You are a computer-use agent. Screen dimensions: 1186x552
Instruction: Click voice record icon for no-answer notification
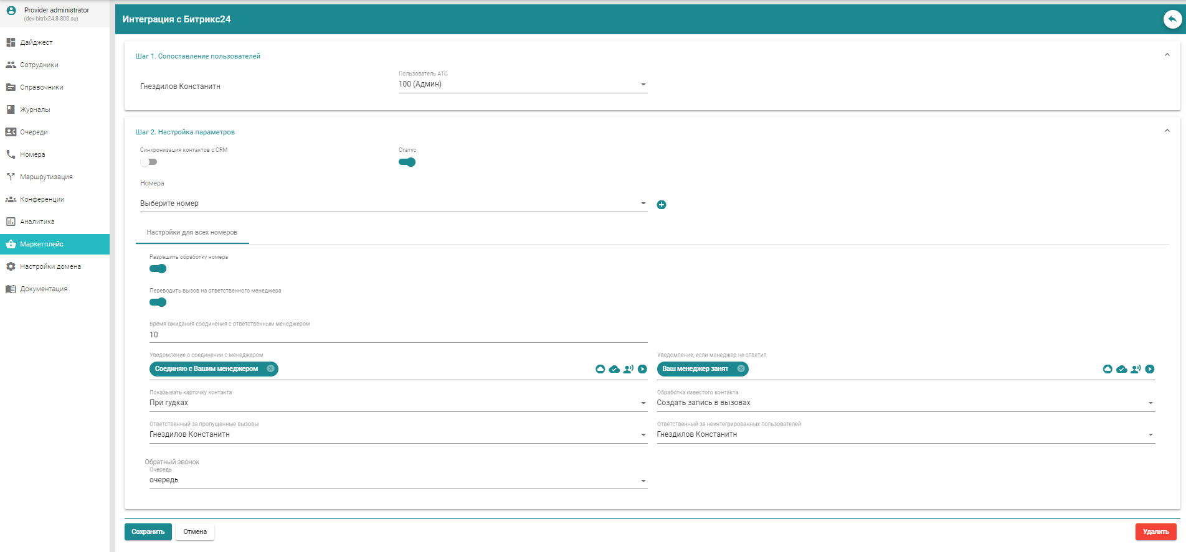(x=1136, y=369)
